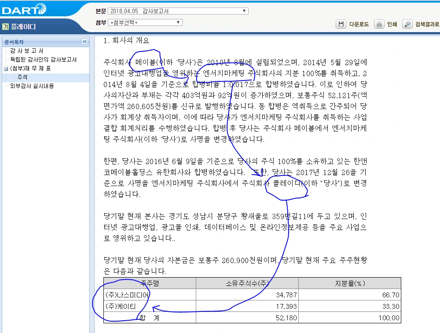Image resolution: width=440 pixels, height=333 pixels.
Task: Click the 기 badge next to 플레이디
Action: 6,27
